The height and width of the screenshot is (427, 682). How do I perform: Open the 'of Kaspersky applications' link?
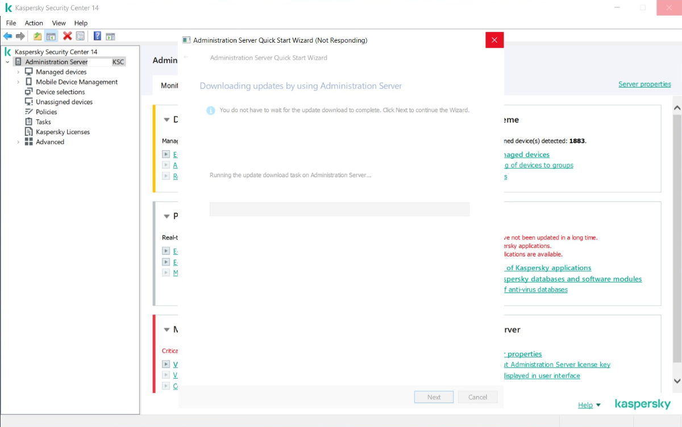coord(548,268)
